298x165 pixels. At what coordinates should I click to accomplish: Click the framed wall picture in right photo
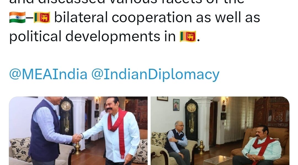(176, 105)
